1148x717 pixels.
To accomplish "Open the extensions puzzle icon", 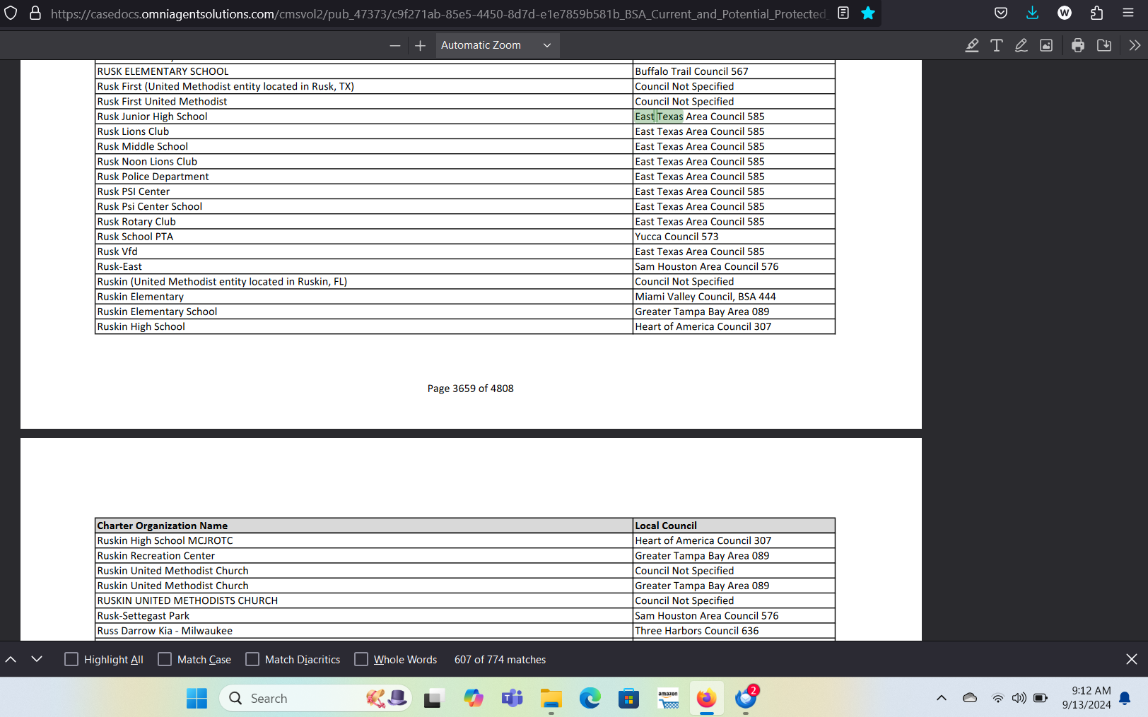I will 1096,13.
